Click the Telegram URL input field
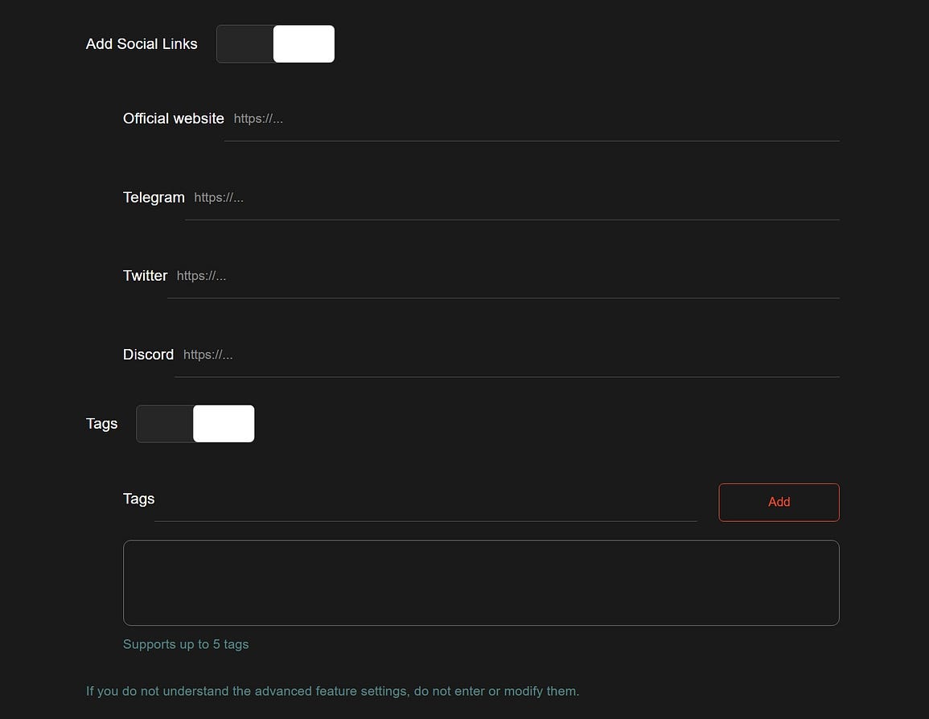The width and height of the screenshot is (929, 719). pyautogui.click(x=512, y=198)
